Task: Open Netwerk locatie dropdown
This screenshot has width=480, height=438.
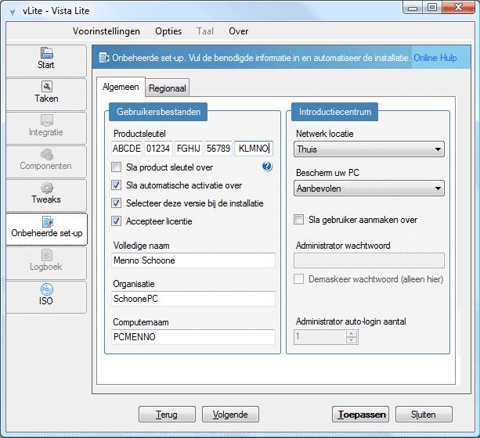Action: click(369, 149)
